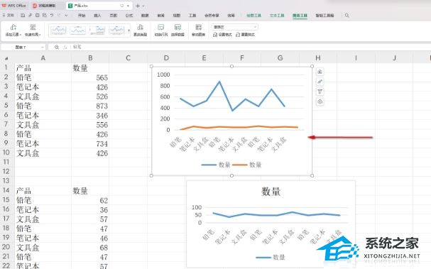Click the fx insert function icon
431x269 pixels.
click(x=65, y=48)
